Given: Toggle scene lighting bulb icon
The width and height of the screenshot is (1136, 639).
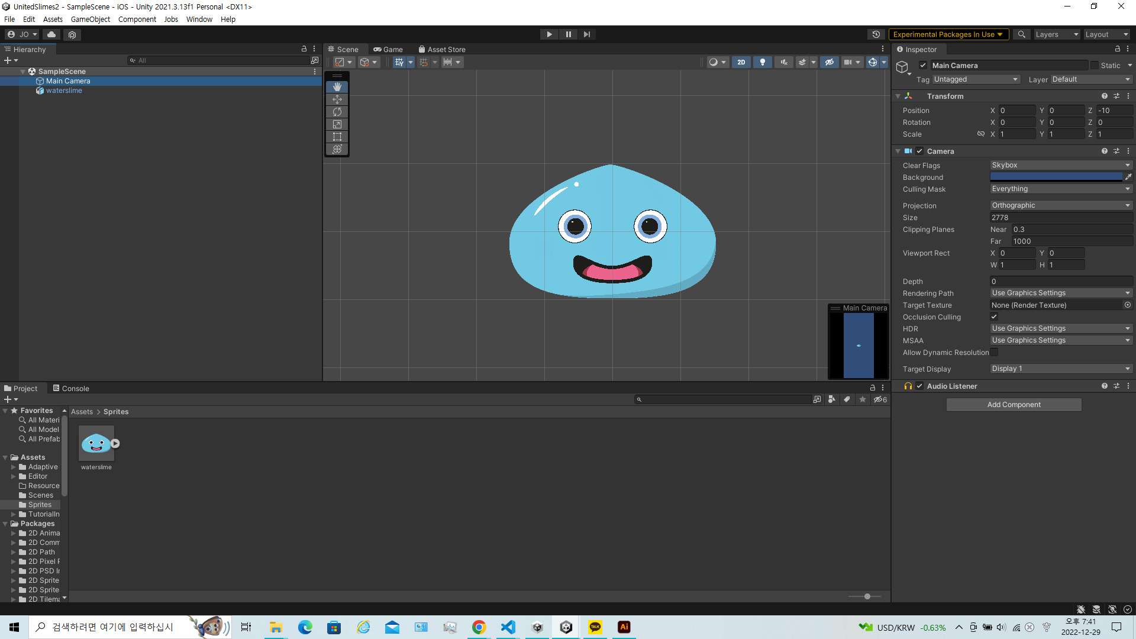Looking at the screenshot, I should click(762, 62).
